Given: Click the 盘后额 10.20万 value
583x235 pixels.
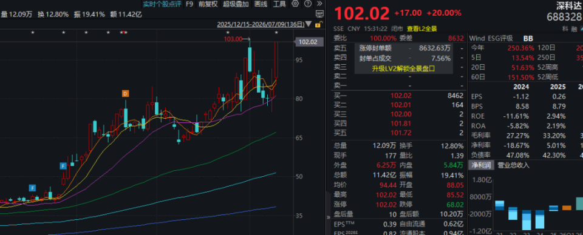Looking at the screenshot, I should click(452, 214).
